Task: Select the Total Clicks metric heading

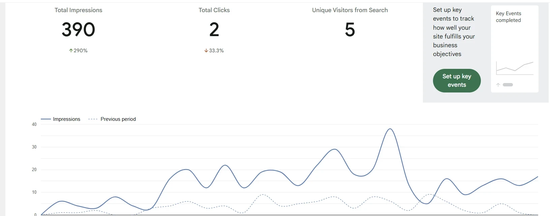Action: tap(214, 10)
